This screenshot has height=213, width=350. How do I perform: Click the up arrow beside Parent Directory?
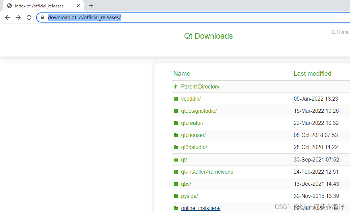coord(176,86)
